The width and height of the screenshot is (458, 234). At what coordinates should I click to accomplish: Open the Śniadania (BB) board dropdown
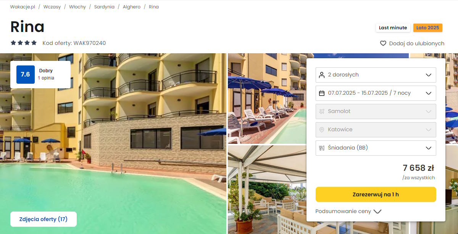click(x=376, y=148)
